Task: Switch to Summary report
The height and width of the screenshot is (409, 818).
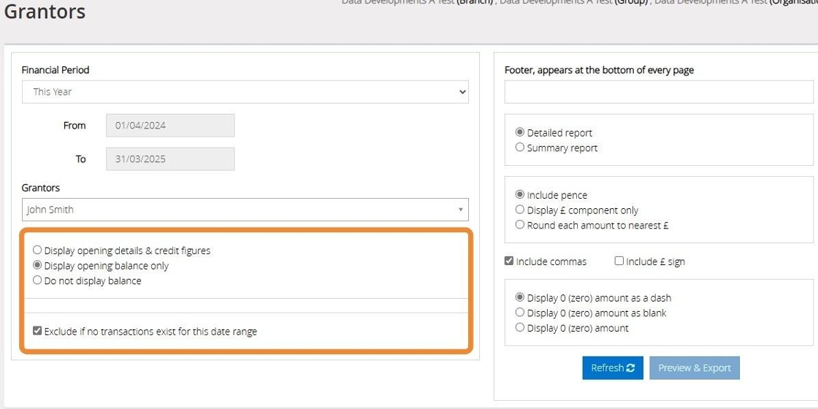Action: coord(520,148)
